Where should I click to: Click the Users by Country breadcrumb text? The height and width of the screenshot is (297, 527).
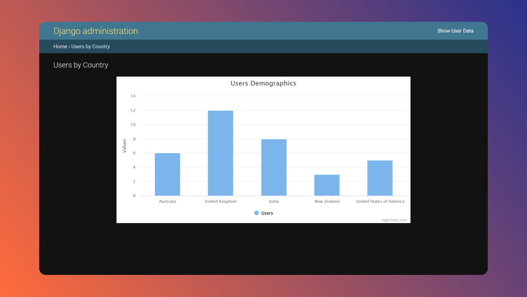91,47
